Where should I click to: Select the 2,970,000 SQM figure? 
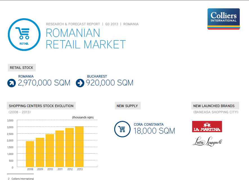click(x=44, y=83)
